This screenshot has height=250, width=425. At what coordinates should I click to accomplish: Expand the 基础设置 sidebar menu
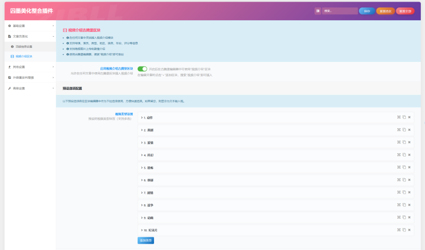(28, 26)
